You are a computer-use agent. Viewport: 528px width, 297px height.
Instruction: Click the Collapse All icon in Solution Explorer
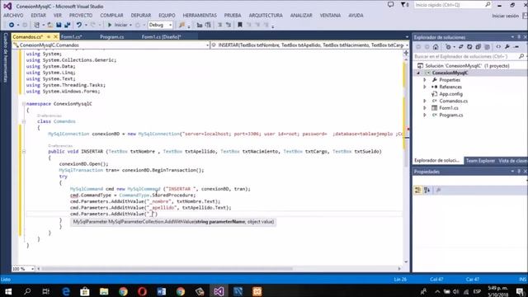(x=478, y=47)
